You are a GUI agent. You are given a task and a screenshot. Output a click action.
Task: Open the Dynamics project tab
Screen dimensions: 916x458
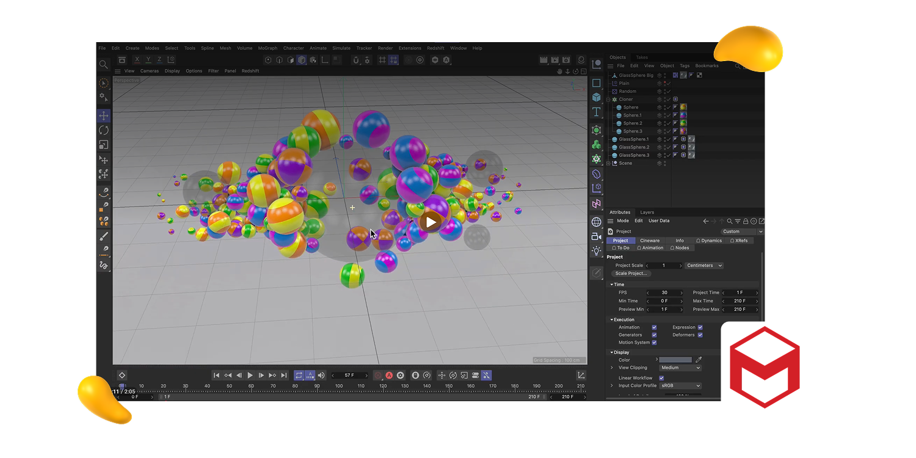click(x=709, y=241)
